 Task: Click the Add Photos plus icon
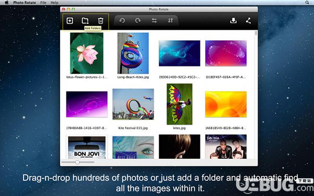[70, 20]
